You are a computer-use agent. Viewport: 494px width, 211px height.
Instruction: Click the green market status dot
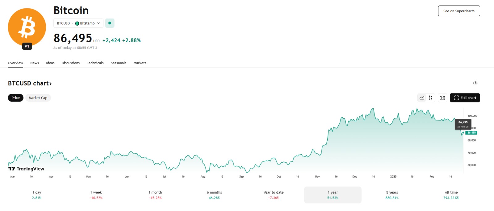(110, 23)
